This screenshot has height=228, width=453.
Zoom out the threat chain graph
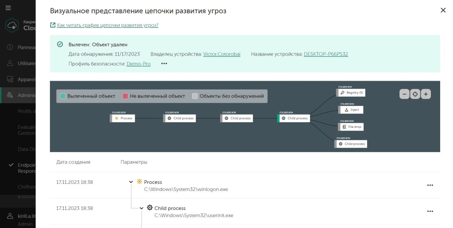tap(404, 94)
